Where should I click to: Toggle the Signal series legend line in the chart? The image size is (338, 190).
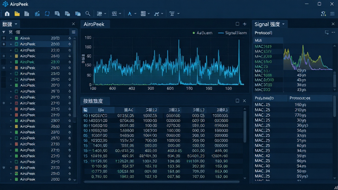[x=221, y=33]
